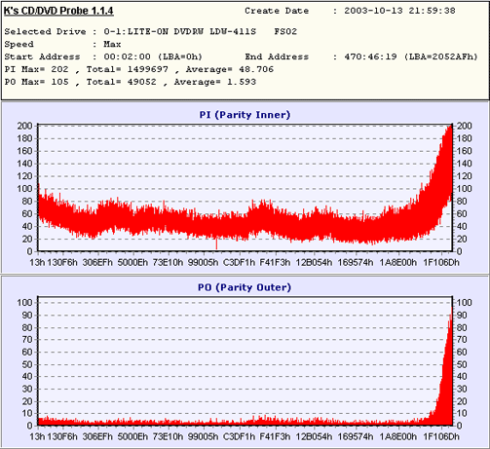490x449 pixels.
Task: Click 73E10h on the PO chart axis
Action: (x=168, y=436)
